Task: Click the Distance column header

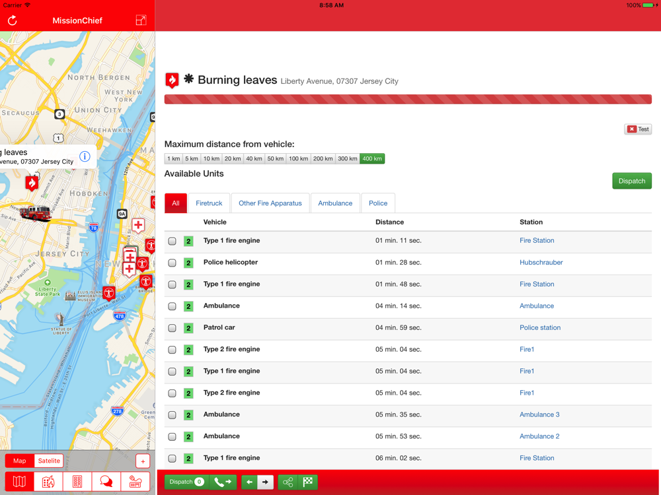Action: (390, 222)
